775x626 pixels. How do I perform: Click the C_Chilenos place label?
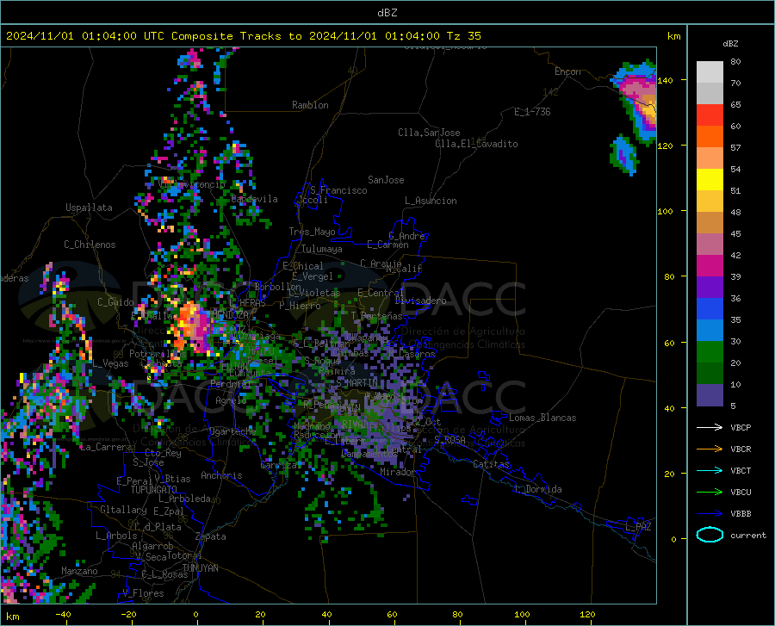[90, 245]
